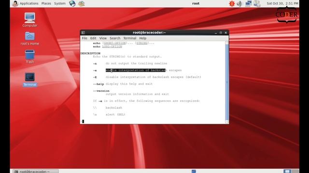This screenshot has width=309, height=173.
Task: Click 'output version information and exit' line
Action: [137, 94]
